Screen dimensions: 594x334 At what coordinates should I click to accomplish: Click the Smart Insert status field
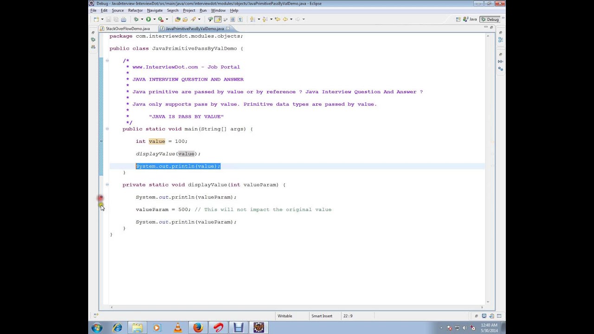[x=322, y=316]
